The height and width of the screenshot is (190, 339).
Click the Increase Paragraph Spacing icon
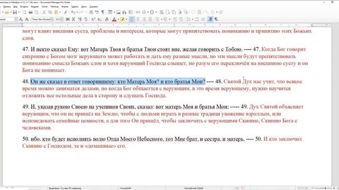[x=197, y=20]
